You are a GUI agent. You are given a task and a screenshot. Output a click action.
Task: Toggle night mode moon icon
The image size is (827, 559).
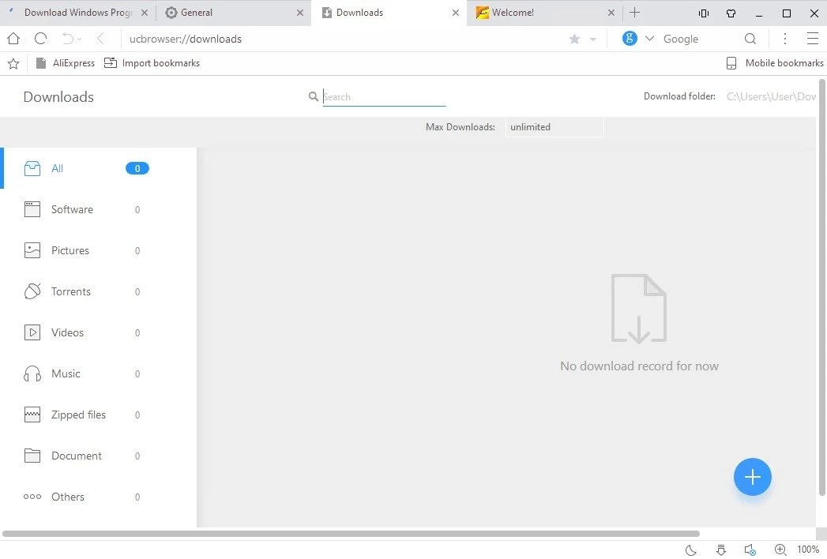coord(691,550)
